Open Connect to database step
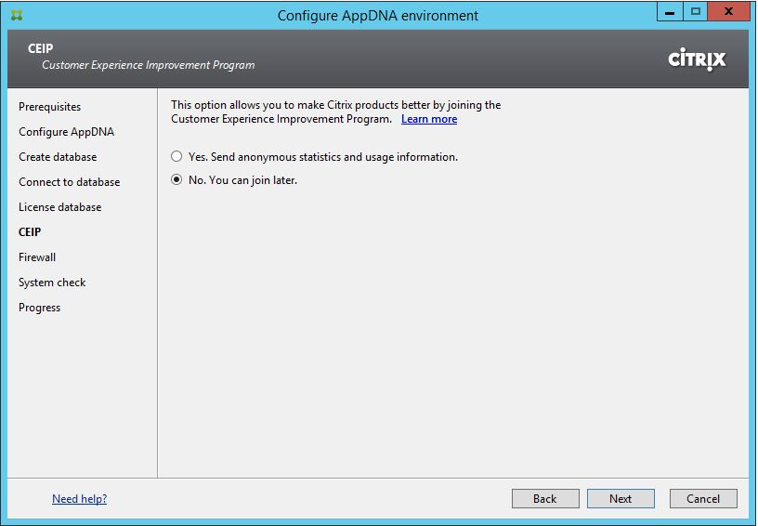 tap(69, 182)
